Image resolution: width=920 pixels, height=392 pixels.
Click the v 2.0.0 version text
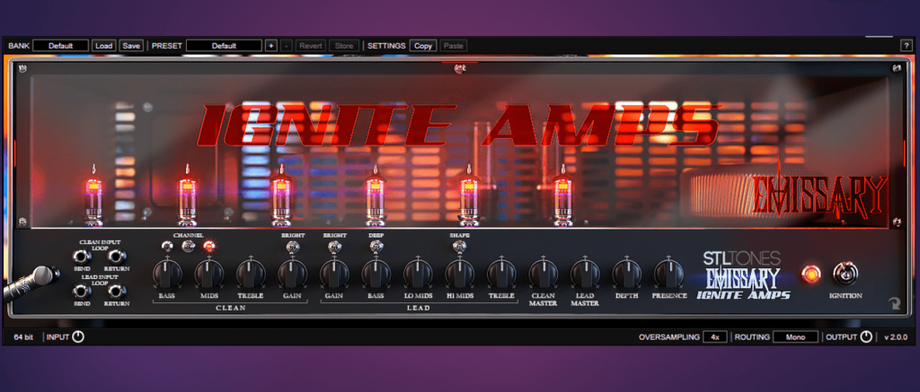(896, 337)
